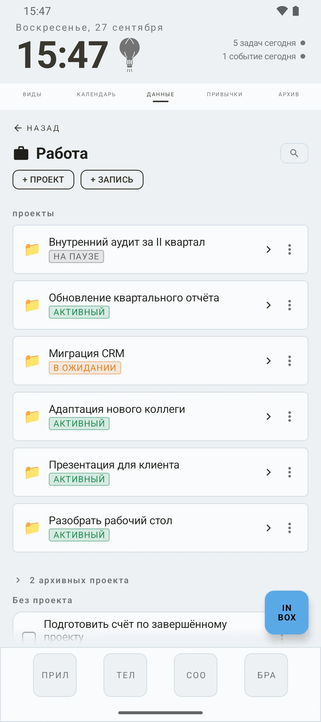This screenshot has height=722, width=321.
Task: Open Миграция CRM via its chevron
Action: [x=269, y=361]
